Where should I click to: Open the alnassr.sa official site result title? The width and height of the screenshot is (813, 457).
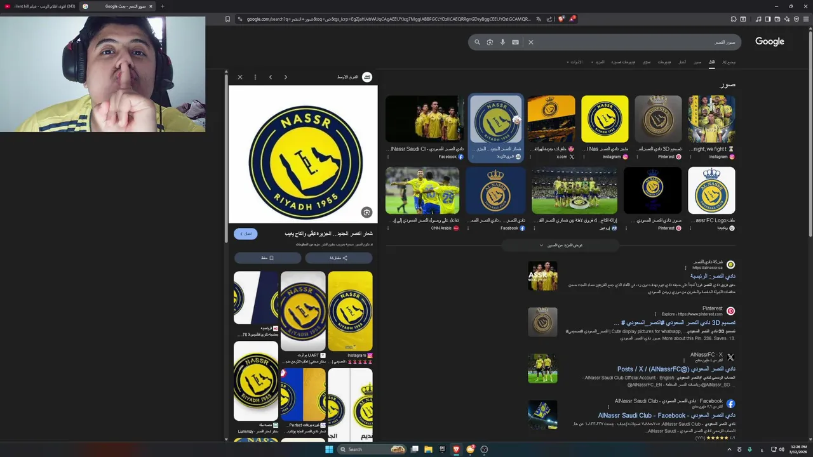click(x=713, y=276)
